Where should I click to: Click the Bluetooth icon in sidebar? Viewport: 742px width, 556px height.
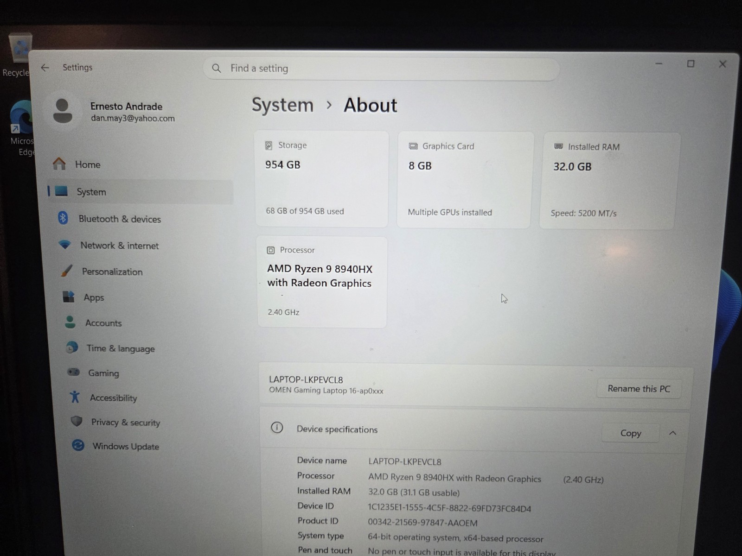(x=63, y=218)
